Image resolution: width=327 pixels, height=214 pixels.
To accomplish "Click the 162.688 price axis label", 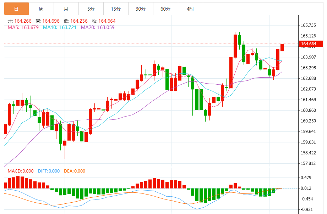I will point(308,79).
